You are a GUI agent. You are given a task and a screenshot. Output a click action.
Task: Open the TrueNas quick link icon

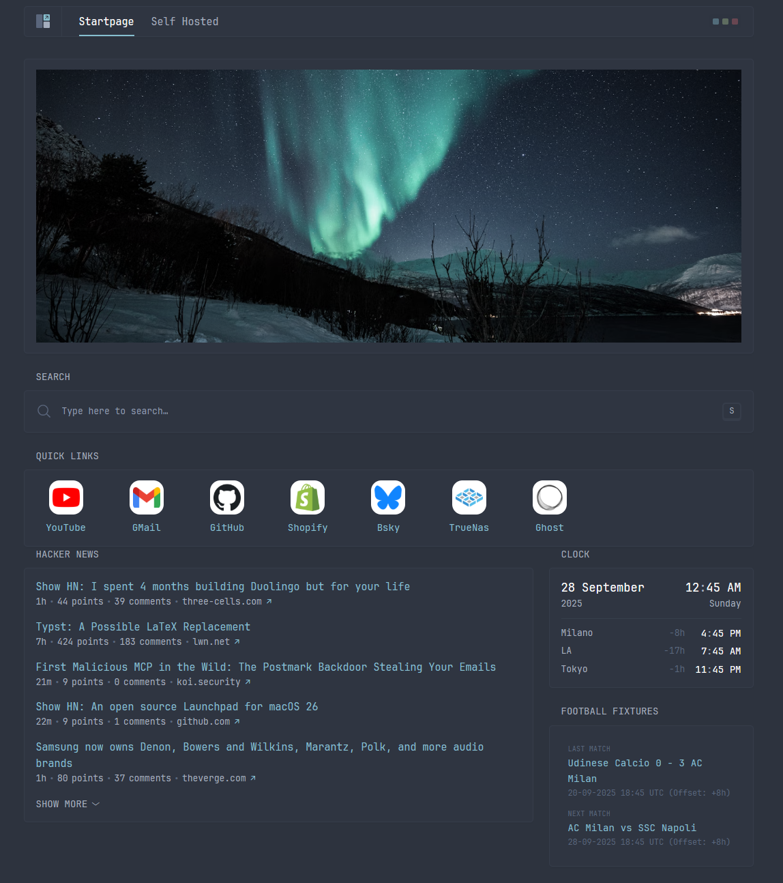(x=469, y=497)
